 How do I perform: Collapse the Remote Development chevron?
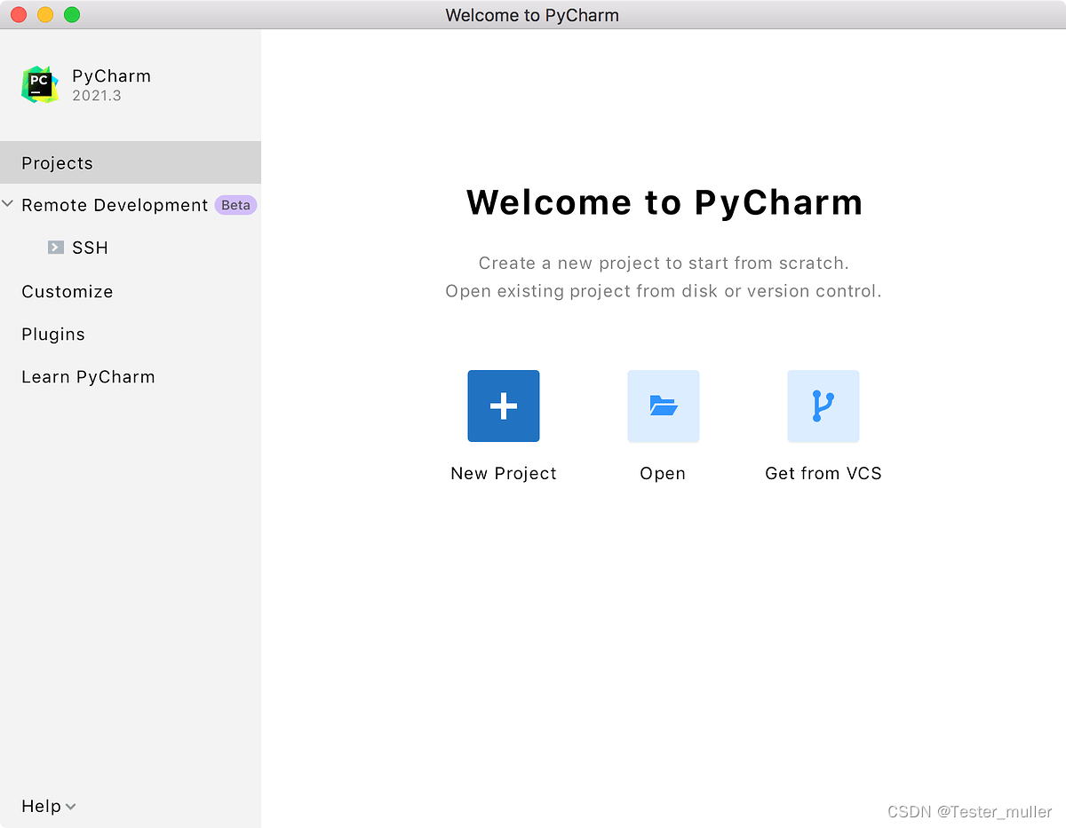coord(8,205)
